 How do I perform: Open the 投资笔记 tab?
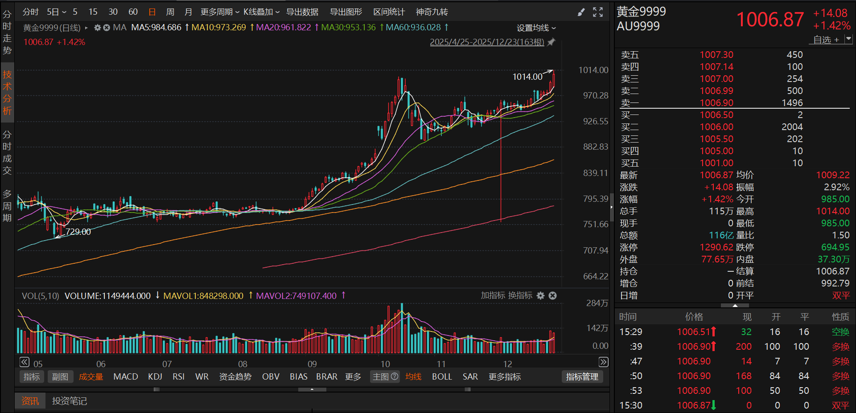[x=70, y=401]
